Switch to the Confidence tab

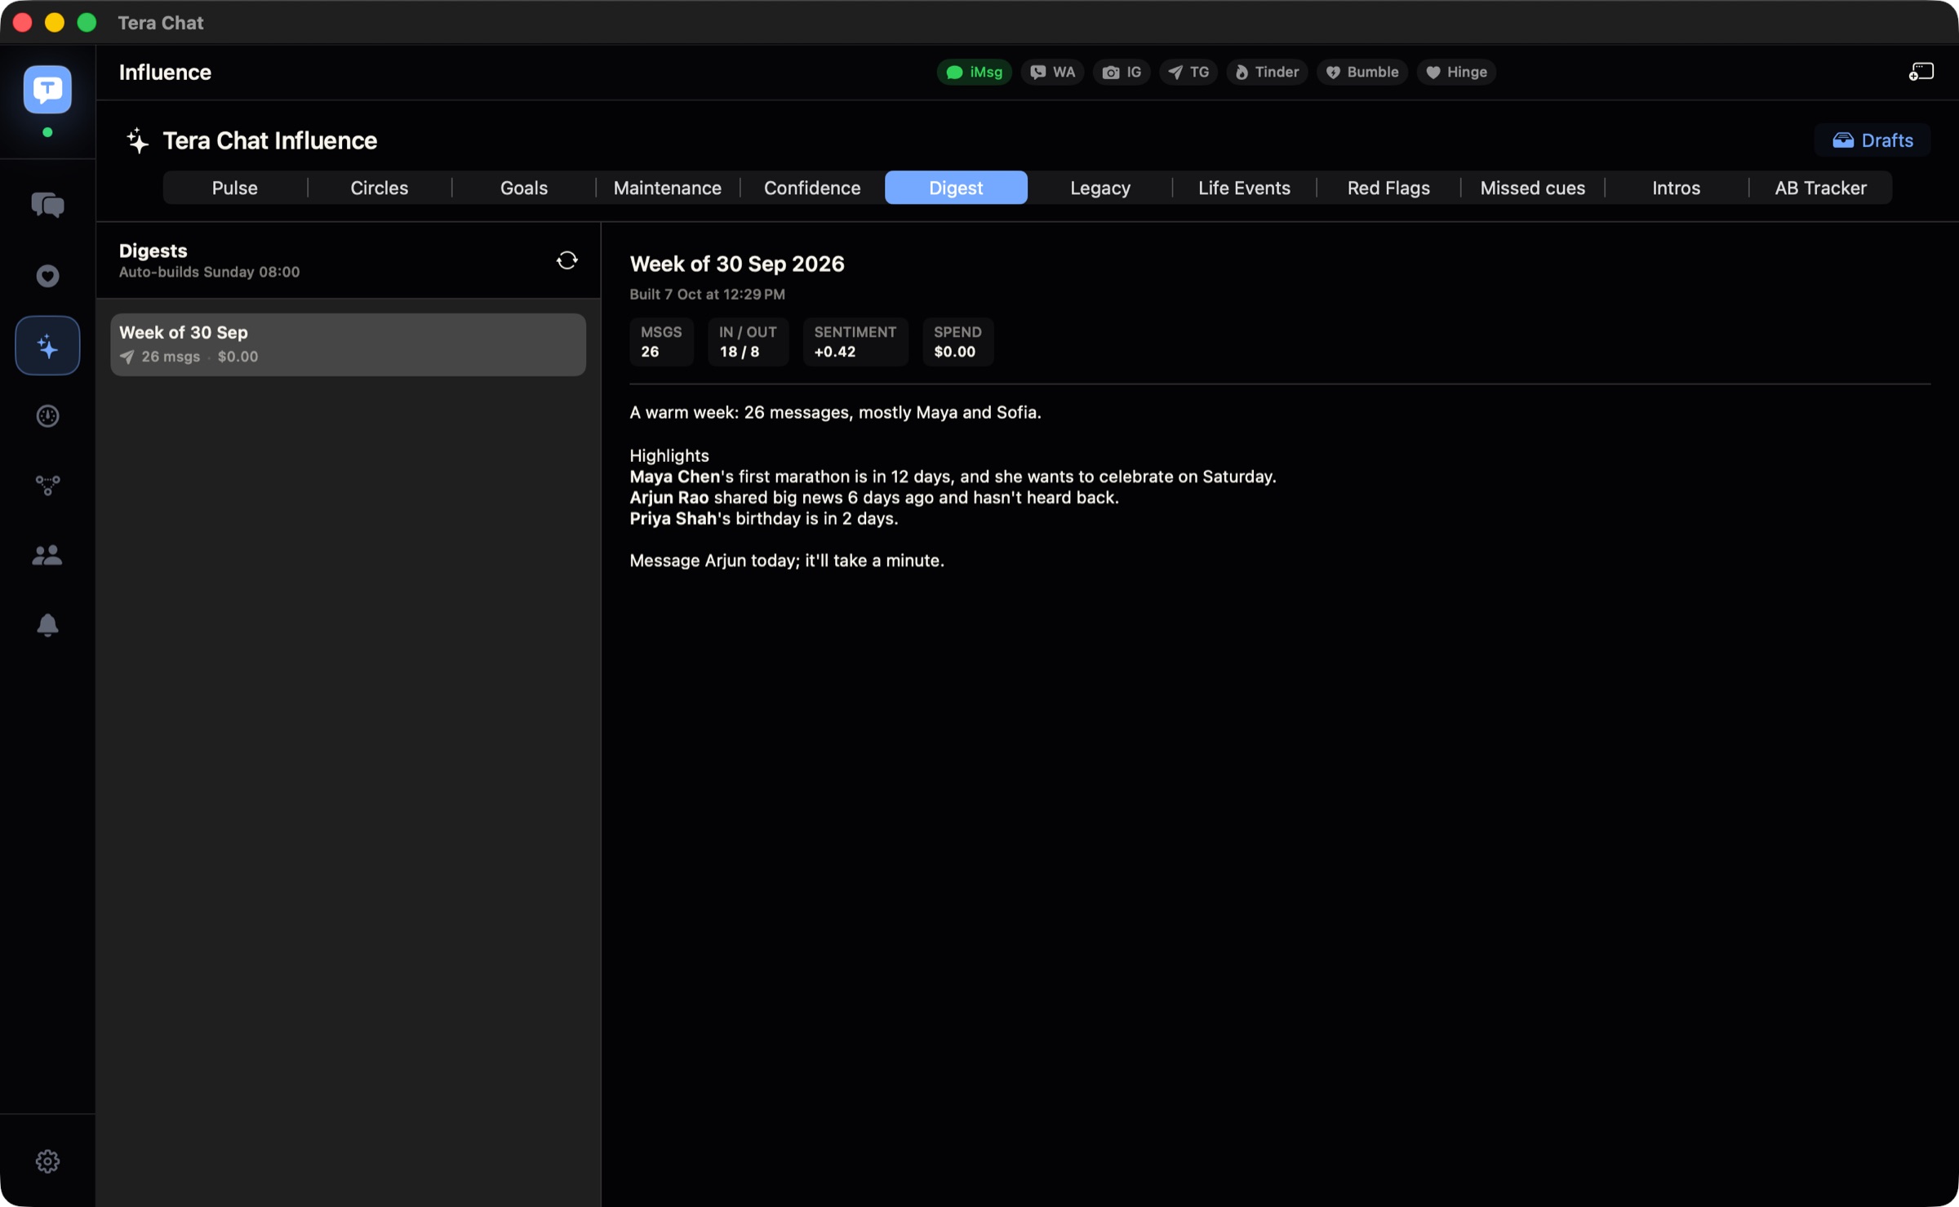[812, 188]
